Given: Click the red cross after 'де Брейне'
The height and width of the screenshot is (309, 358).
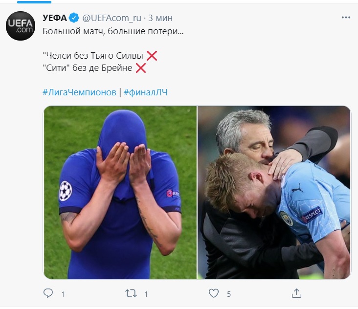Looking at the screenshot, I should pyautogui.click(x=141, y=68).
